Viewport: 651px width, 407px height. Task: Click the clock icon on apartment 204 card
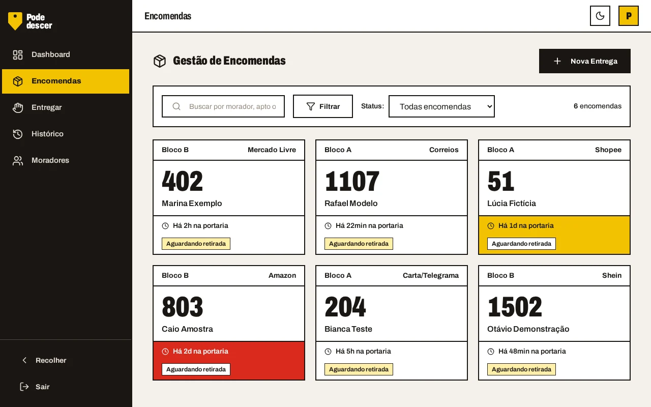(x=328, y=352)
